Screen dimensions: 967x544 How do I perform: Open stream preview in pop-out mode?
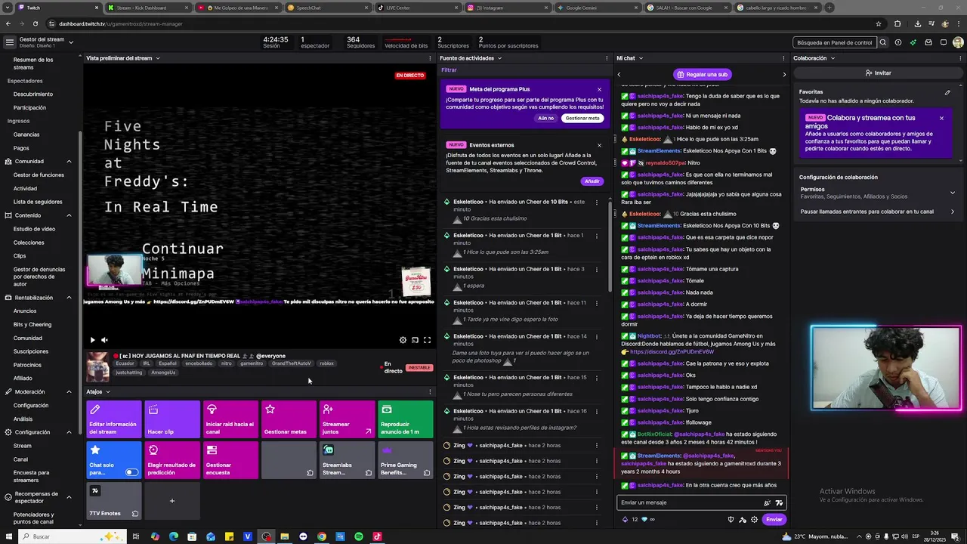pyautogui.click(x=415, y=340)
